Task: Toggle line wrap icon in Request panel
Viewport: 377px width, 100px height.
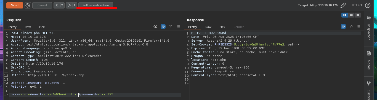Action: click(x=163, y=26)
